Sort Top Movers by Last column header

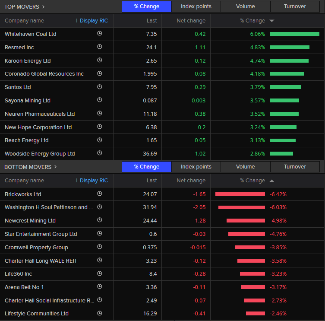pos(152,21)
